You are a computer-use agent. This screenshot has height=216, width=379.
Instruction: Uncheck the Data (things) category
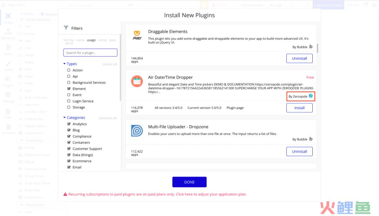click(x=69, y=155)
